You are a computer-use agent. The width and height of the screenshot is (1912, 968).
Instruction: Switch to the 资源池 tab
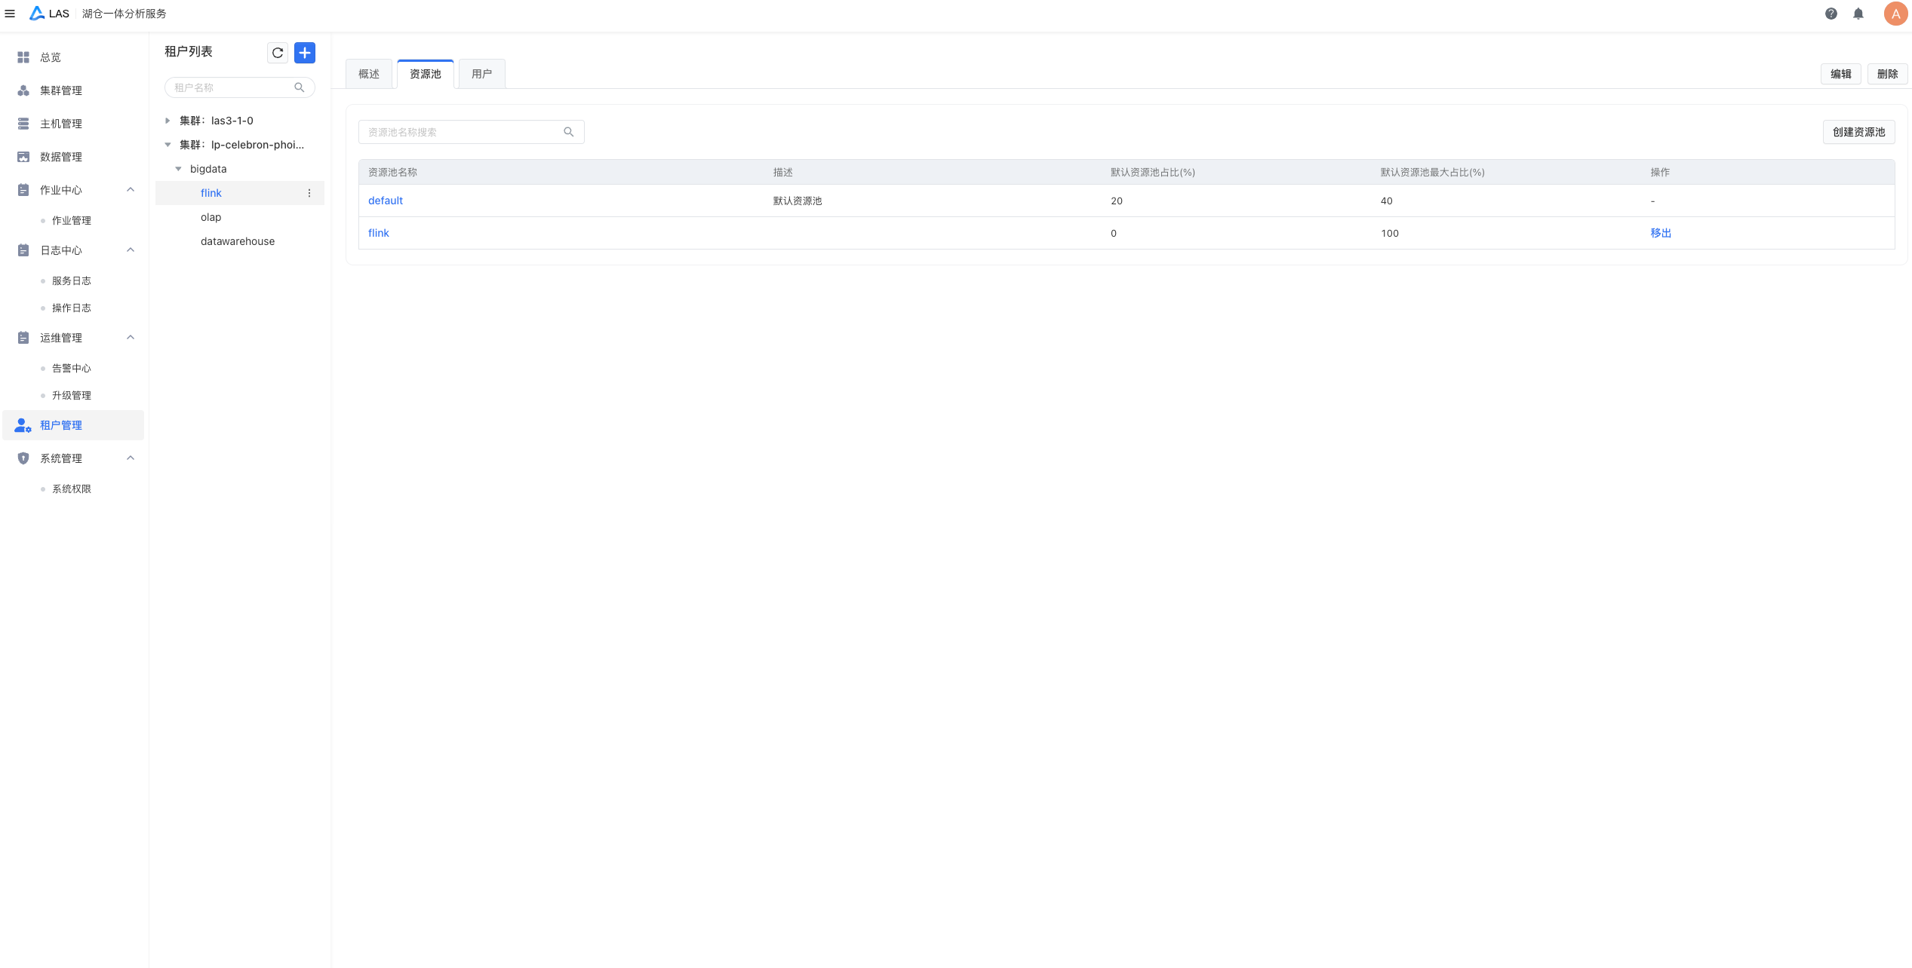click(x=426, y=74)
